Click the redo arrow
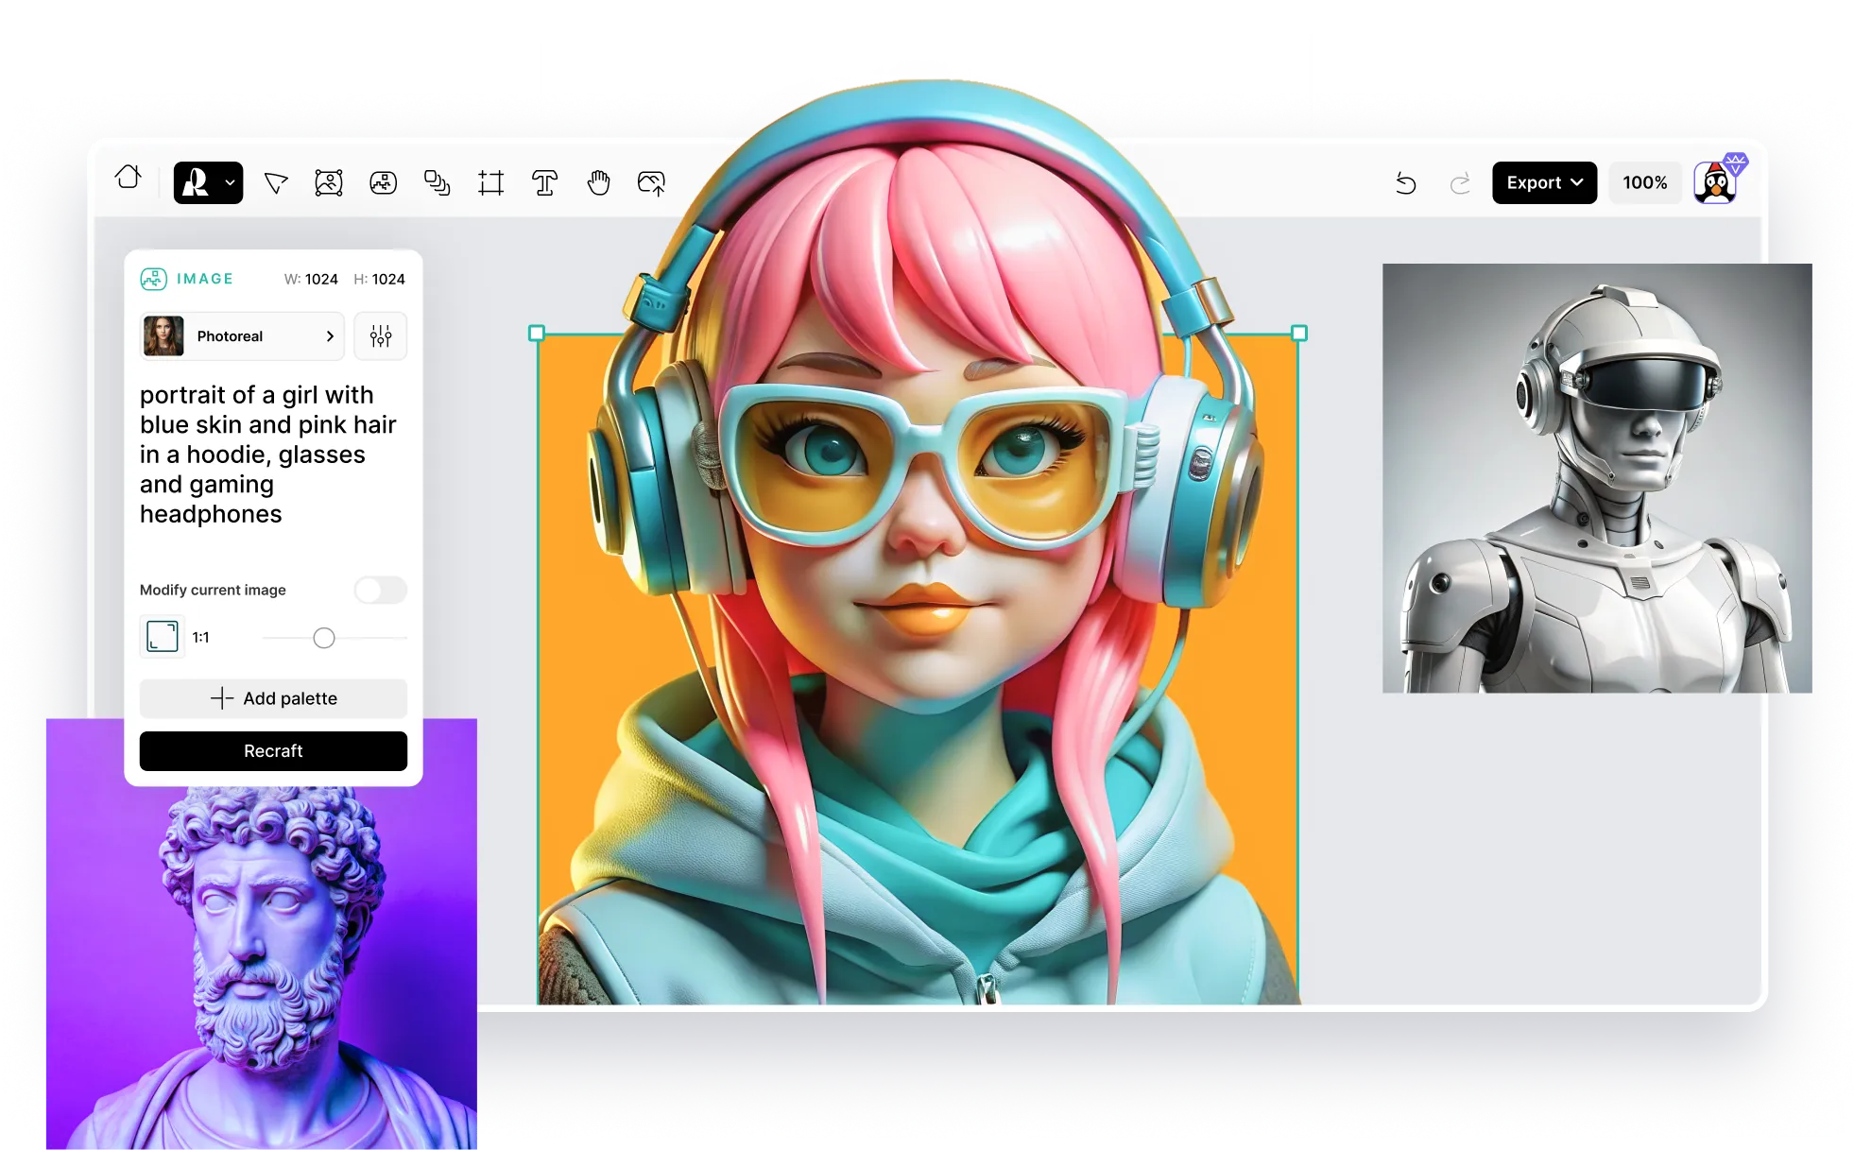This screenshot has width=1854, height=1150. point(1460,183)
